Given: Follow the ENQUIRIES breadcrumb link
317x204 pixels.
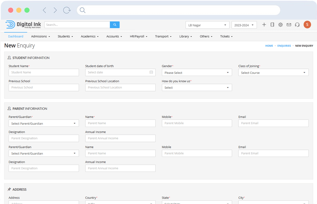Looking at the screenshot, I should 284,46.
